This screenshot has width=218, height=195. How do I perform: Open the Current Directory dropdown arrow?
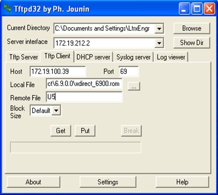click(x=159, y=29)
